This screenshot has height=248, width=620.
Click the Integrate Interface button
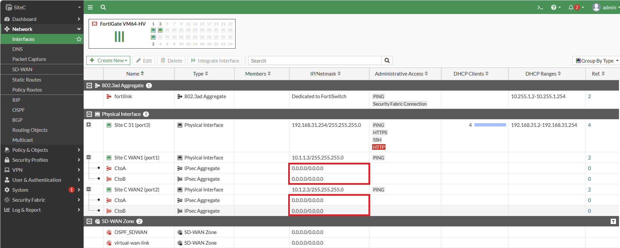click(215, 61)
